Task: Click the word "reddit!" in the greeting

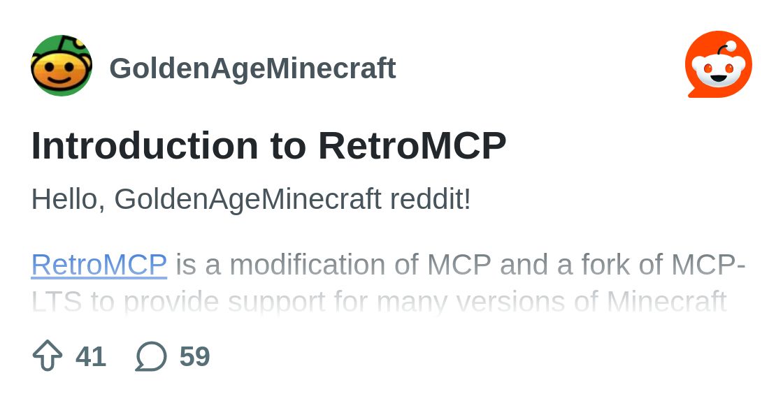Action: [430, 199]
